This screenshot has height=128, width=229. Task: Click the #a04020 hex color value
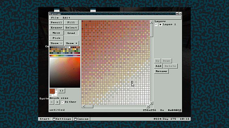coord(174,110)
